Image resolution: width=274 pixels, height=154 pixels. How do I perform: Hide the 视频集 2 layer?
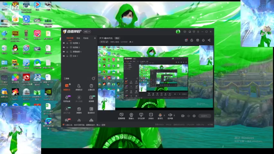[64, 47]
